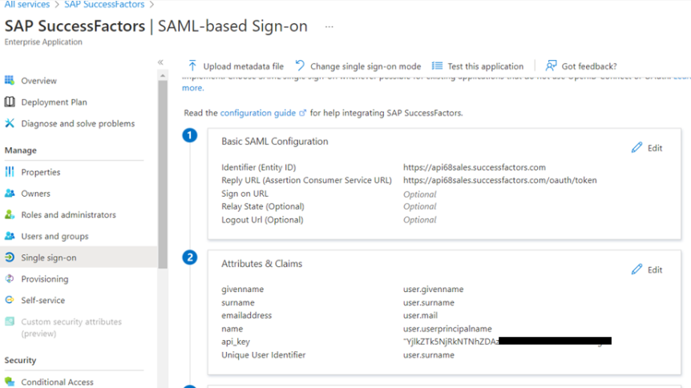This screenshot has width=691, height=388.
Task: Click the Custom security attributes icon
Action: (x=10, y=322)
